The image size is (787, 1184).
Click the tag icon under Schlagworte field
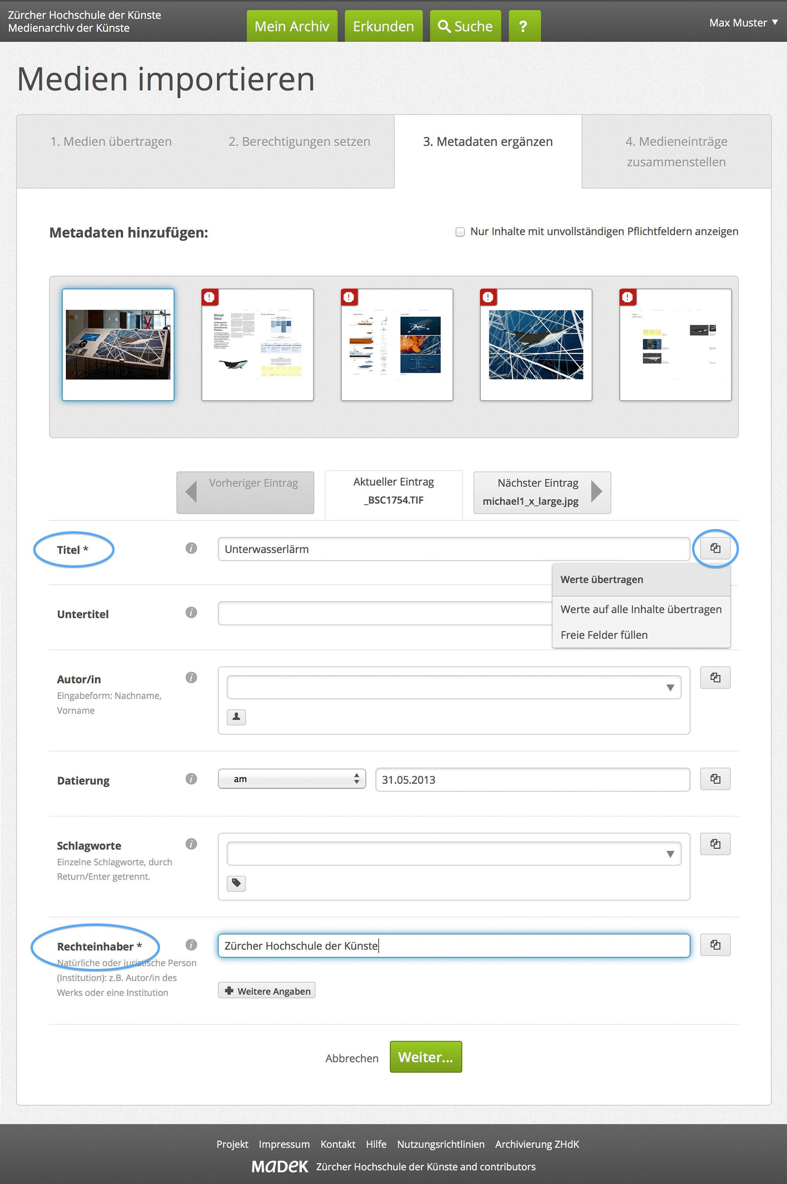point(236,883)
